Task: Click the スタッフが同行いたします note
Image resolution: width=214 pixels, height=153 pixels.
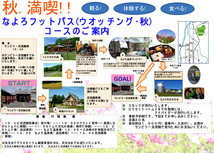Action: 146,106
